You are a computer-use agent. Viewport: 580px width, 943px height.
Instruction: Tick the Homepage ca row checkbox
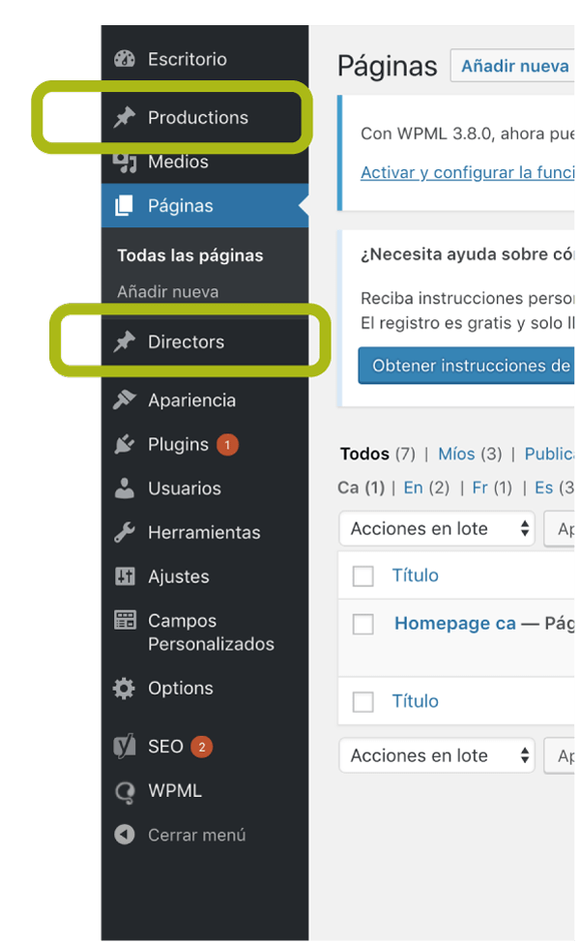tap(363, 624)
